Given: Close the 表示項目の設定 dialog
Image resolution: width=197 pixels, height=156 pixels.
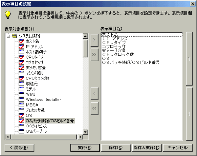Looking at the screenshot, I should 193,4.
